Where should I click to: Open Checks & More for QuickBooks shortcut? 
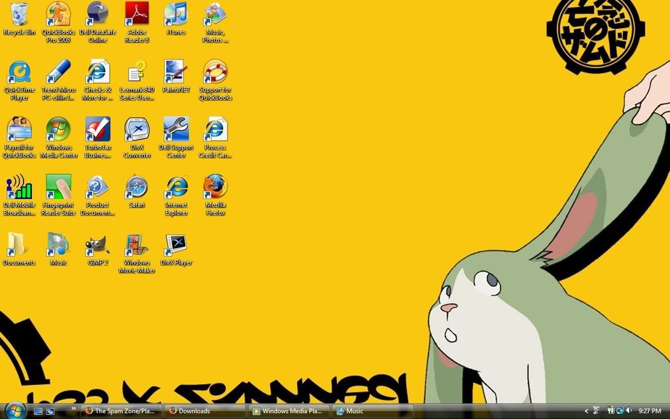pos(98,81)
